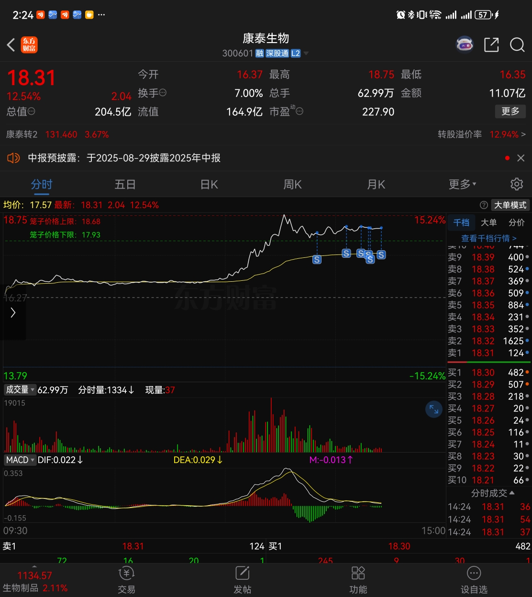
Task: Tap the 买5 18.26 order row
Action: 488,420
